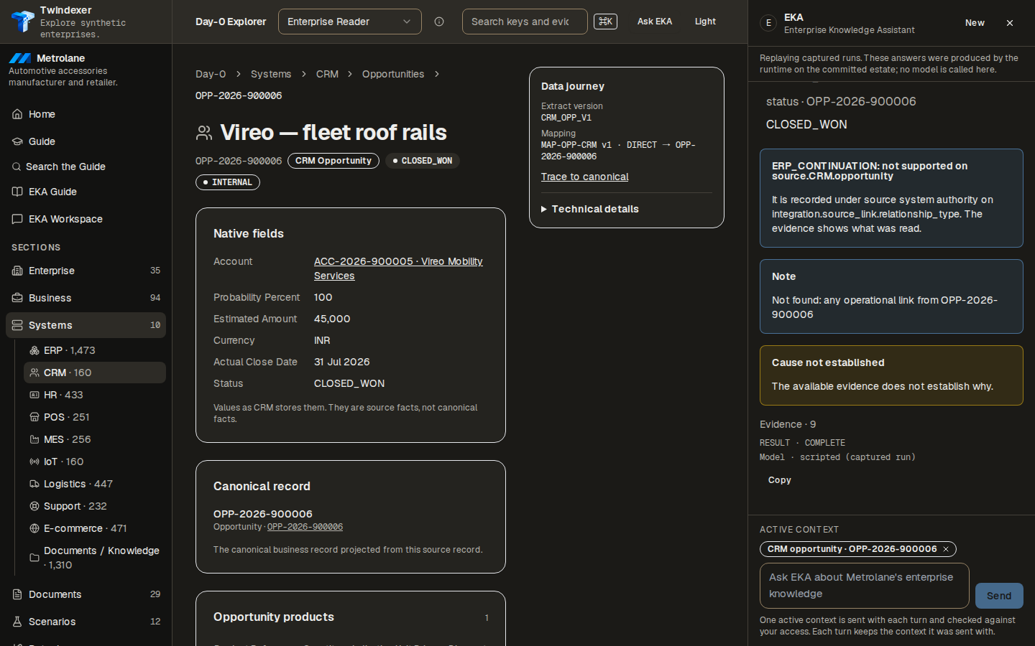Click the Estimated Amount value 45,000
Viewport: 1035px width, 646px height.
332,319
